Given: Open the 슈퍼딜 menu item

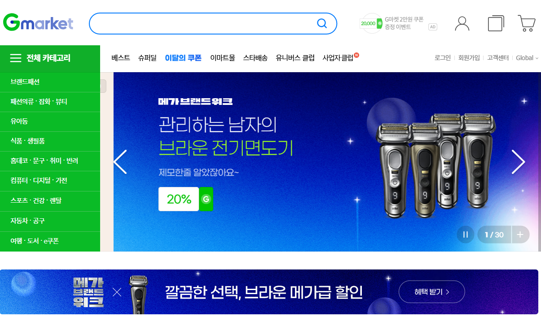Looking at the screenshot, I should (x=147, y=58).
